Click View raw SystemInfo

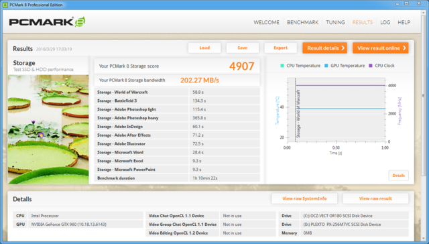click(x=304, y=198)
